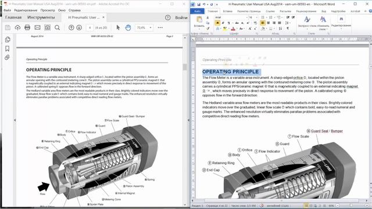Image resolution: width=372 pixels, height=209 pixels.
Task: Switch to Acrobat Инструменты tab
Action: pyautogui.click(x=41, y=17)
